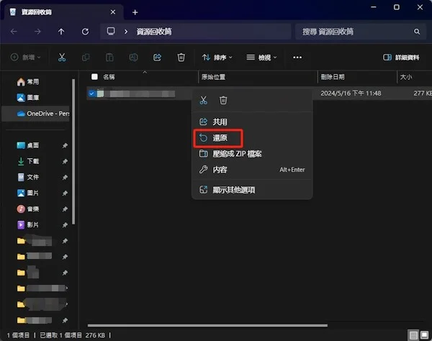
Task: Toggle the 詳細資料 details pane
Action: [402, 57]
